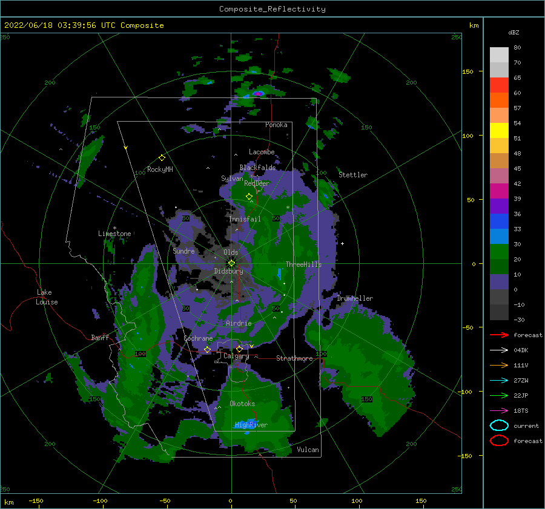Viewport: 545px width, 509px height.
Task: Click the '18TS' legend text
Action: (x=521, y=411)
